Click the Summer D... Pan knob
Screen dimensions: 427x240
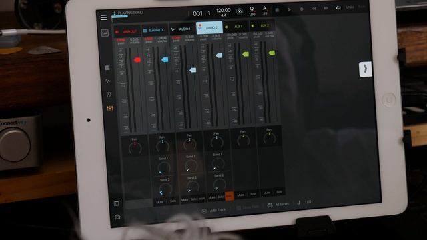[163, 147]
